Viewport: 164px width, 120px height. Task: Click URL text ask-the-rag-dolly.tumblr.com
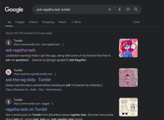point(33,74)
